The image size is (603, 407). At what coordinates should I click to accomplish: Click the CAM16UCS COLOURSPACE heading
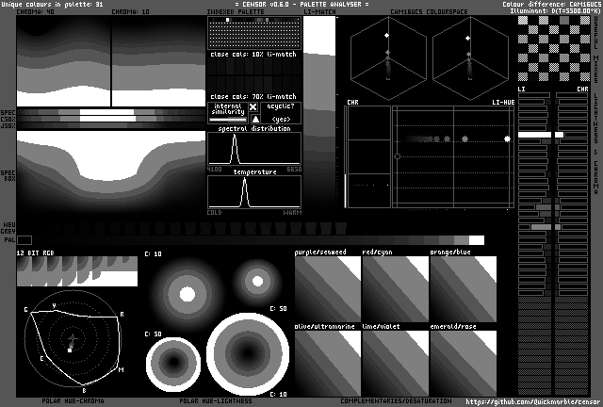(x=430, y=12)
